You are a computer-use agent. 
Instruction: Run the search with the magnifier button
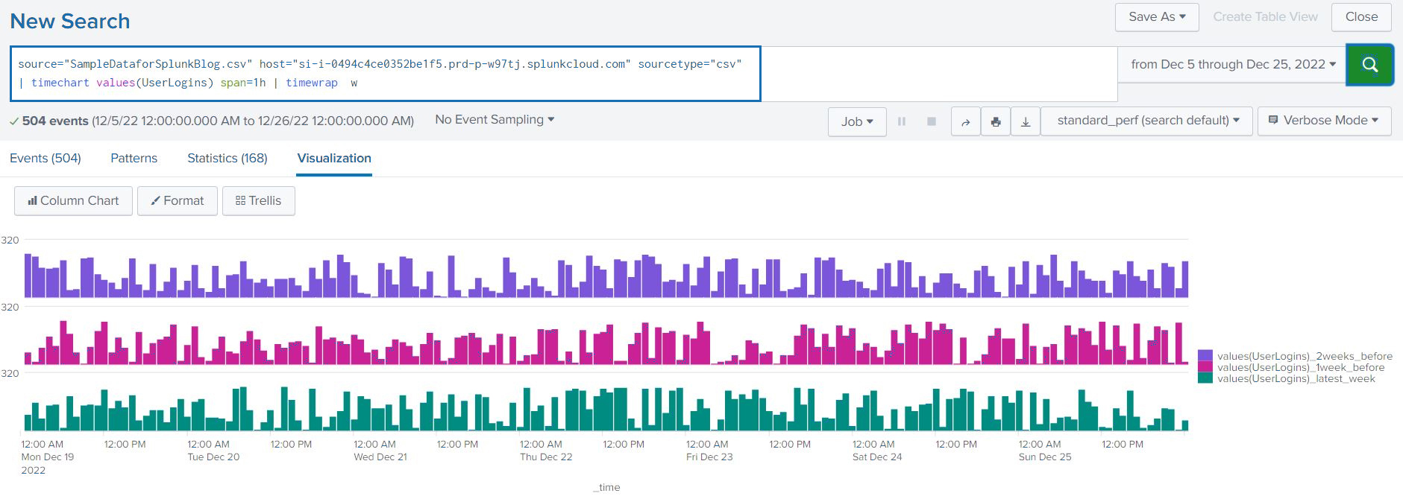pyautogui.click(x=1369, y=65)
